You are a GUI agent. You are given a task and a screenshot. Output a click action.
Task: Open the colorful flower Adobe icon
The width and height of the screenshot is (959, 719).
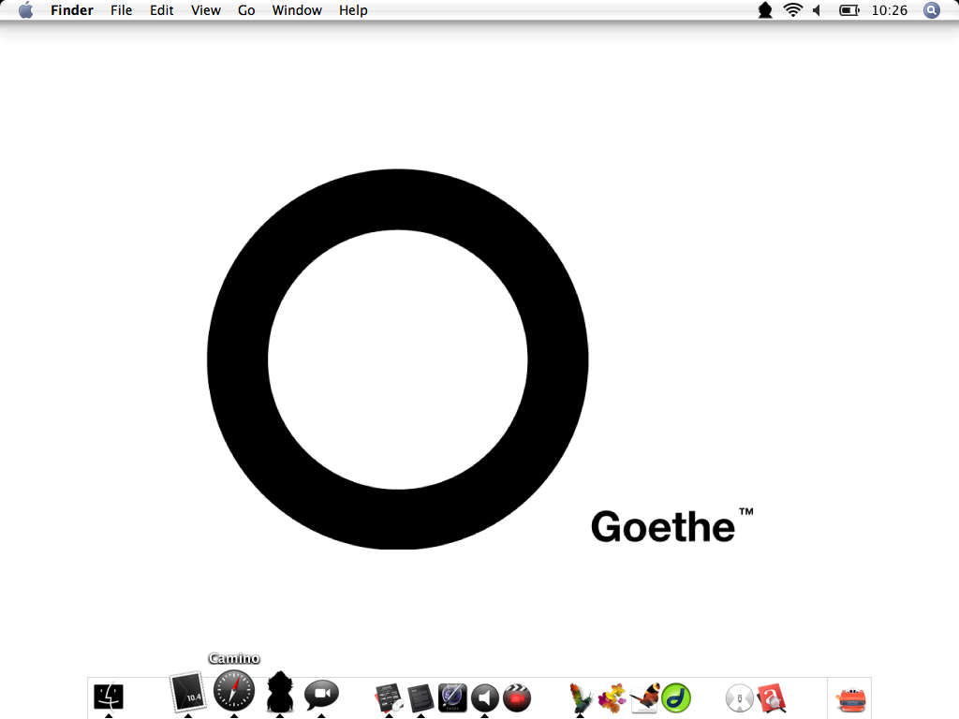point(612,698)
